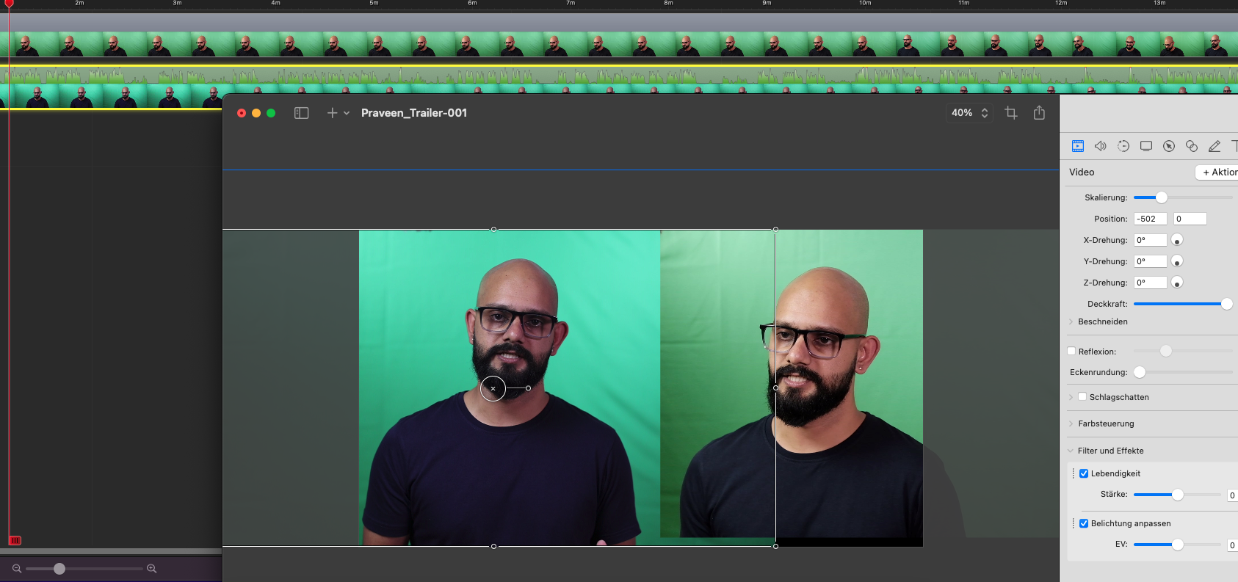
Task: Open the overlapping-circles tab in the inspector
Action: [x=1192, y=146]
